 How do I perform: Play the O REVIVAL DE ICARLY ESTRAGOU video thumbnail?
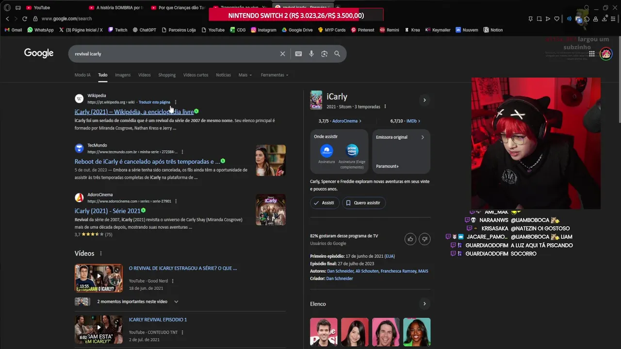click(98, 278)
